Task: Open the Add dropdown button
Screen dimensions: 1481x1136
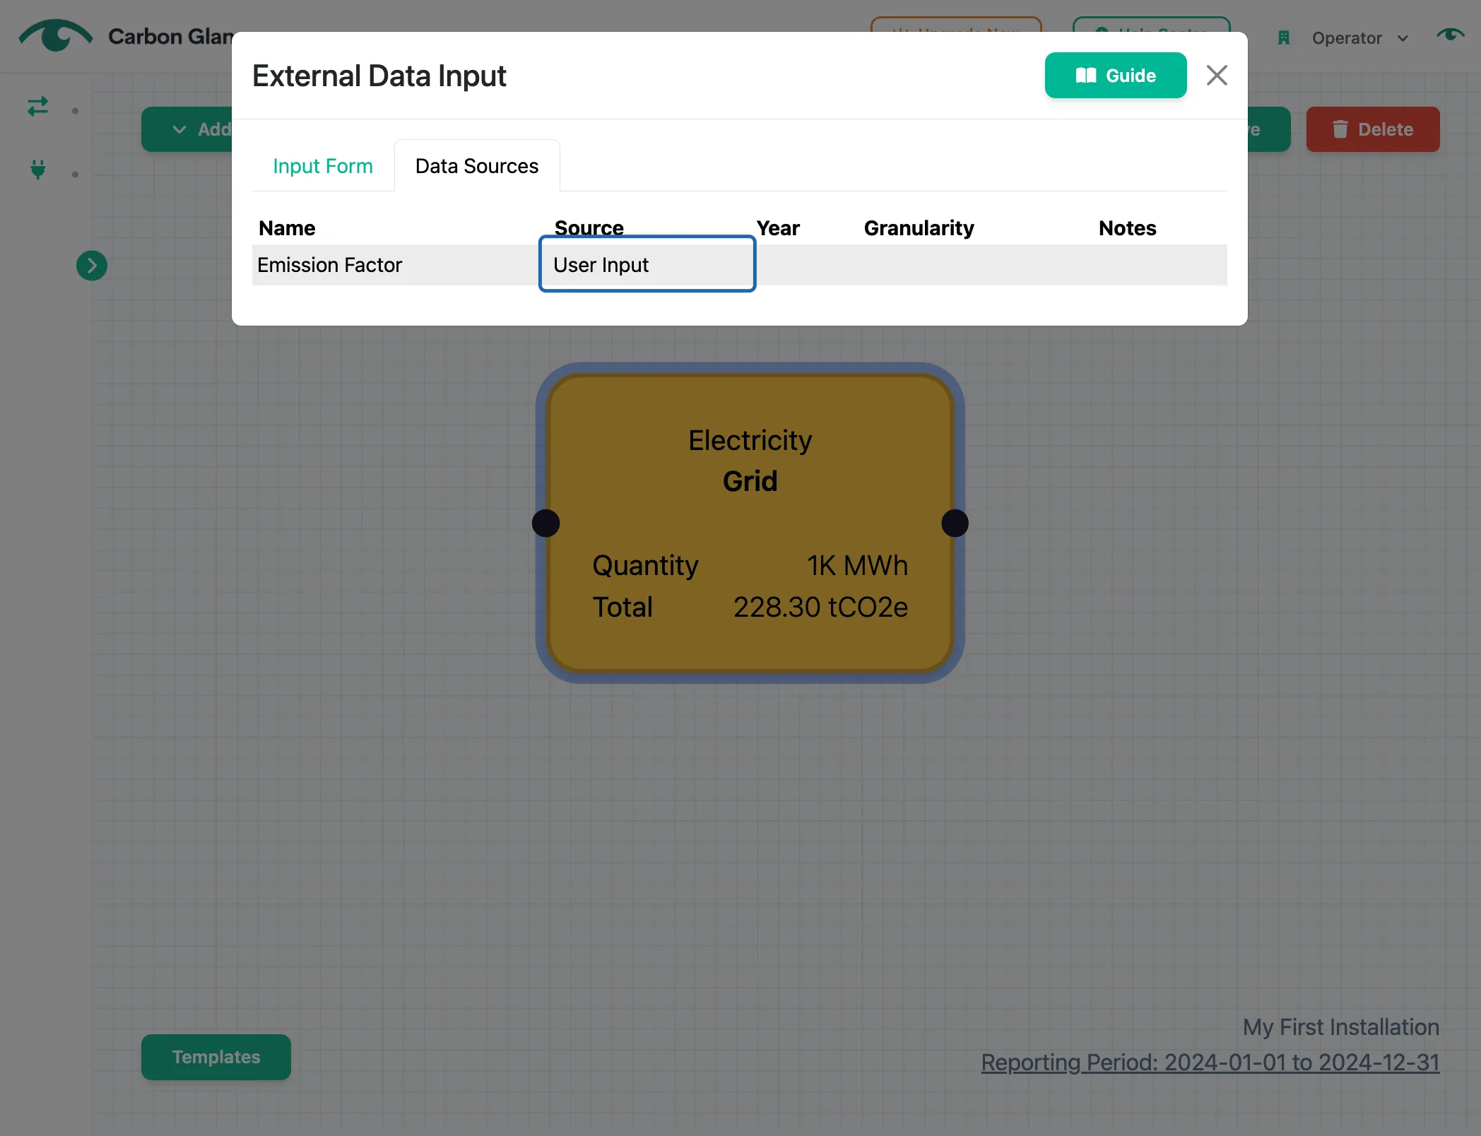Action: tap(187, 129)
